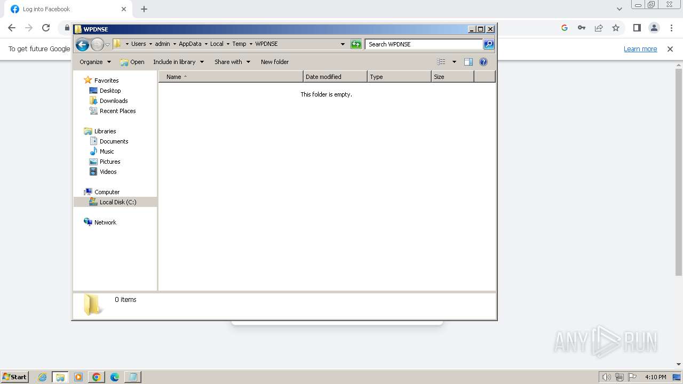
Task: Select Computer in navigation pane
Action: (x=107, y=192)
